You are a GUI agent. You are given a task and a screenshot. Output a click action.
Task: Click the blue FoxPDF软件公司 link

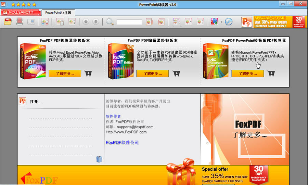(x=122, y=143)
